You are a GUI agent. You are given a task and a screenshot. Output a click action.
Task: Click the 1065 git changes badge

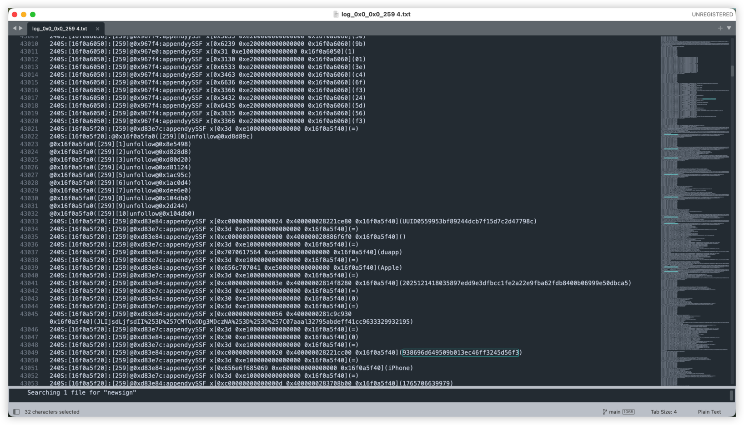point(628,412)
